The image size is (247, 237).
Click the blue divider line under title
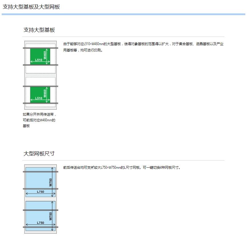tap(123, 14)
